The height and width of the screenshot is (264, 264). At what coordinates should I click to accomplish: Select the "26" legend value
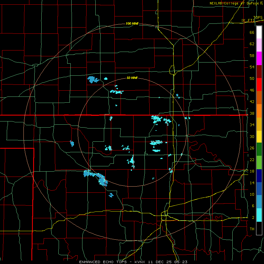(x=252, y=148)
